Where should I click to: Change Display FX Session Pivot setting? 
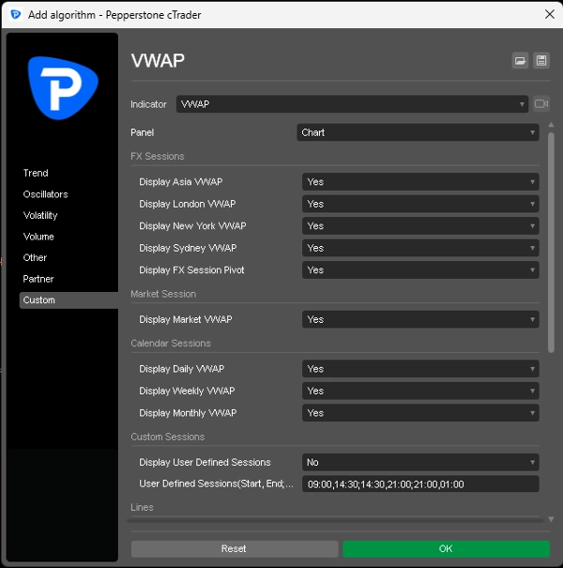pos(420,270)
